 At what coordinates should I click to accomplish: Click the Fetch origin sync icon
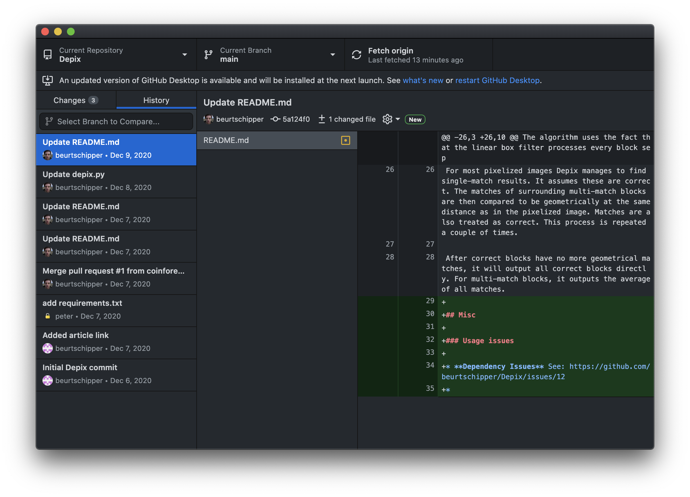pyautogui.click(x=356, y=54)
